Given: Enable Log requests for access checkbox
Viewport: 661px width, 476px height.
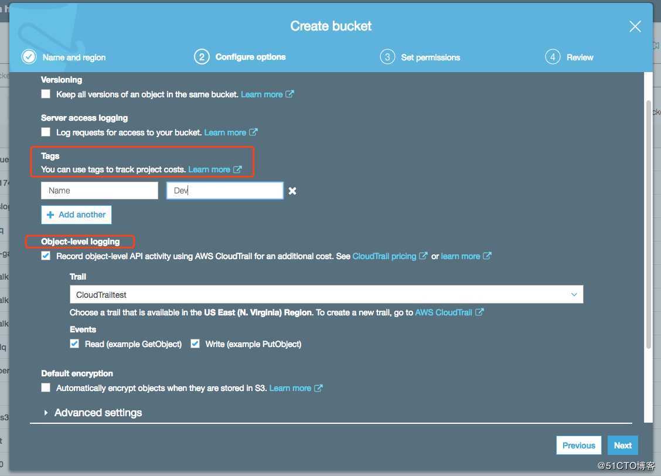Looking at the screenshot, I should click(46, 132).
